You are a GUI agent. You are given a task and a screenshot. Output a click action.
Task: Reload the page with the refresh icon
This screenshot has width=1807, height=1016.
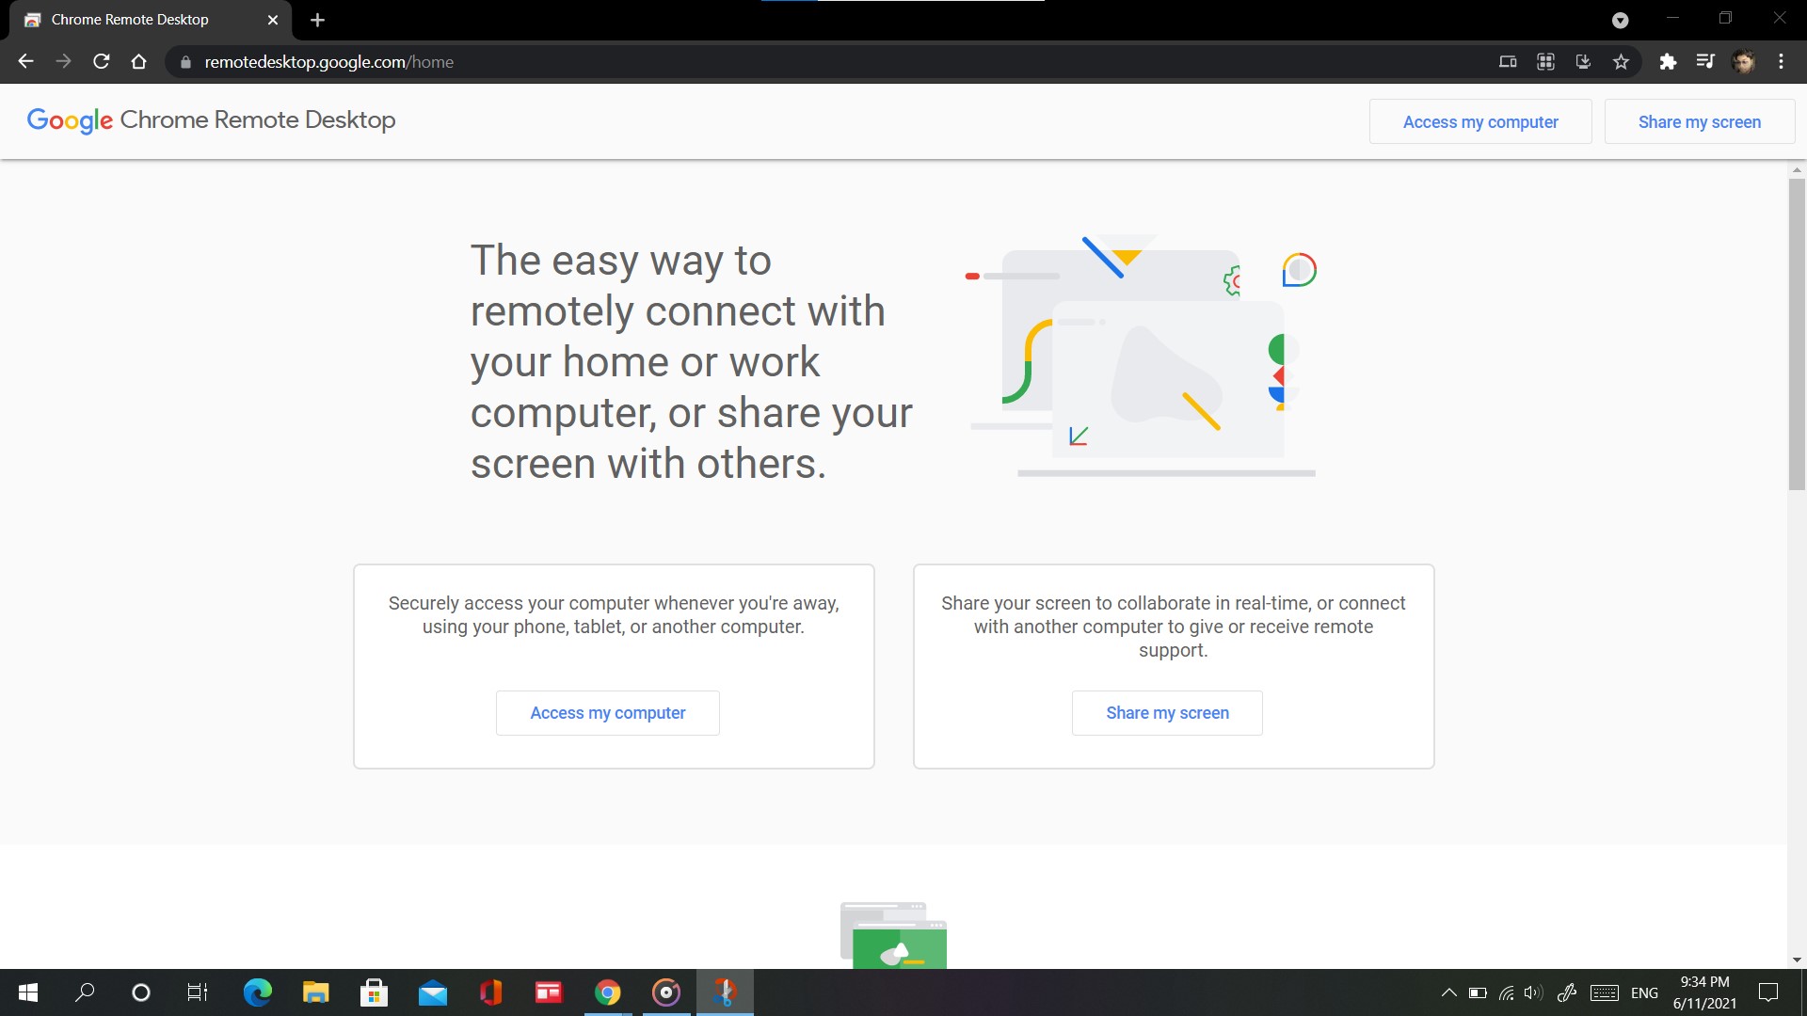[102, 62]
